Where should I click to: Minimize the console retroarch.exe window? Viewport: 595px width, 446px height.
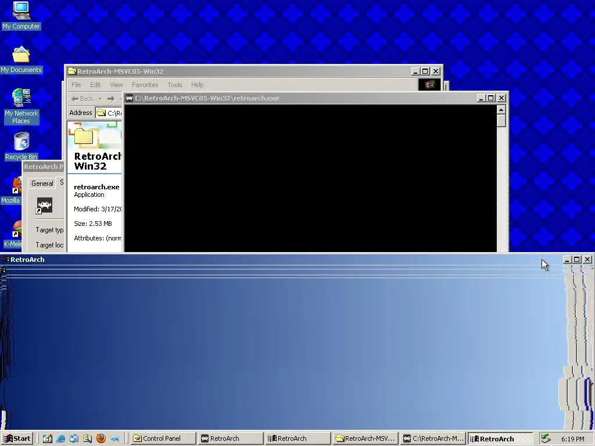tap(481, 98)
